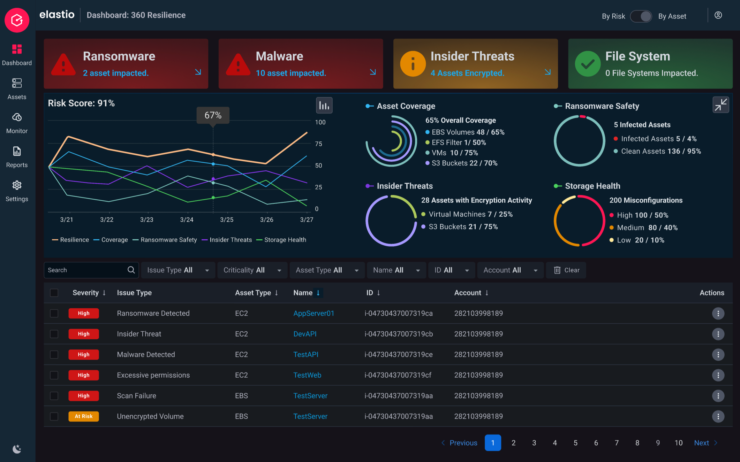
Task: Check the select-all checkbox in table header
Action: click(54, 293)
